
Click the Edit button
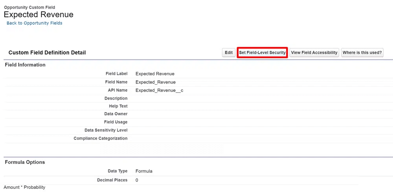229,53
